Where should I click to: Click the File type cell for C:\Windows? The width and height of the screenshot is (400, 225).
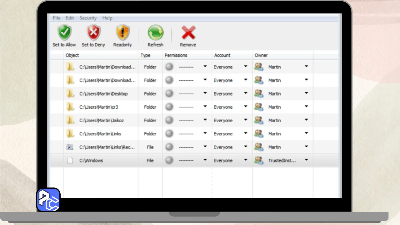(x=150, y=161)
